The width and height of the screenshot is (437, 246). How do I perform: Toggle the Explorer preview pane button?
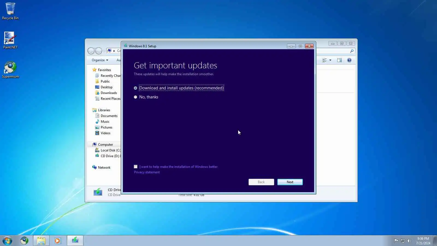click(339, 60)
